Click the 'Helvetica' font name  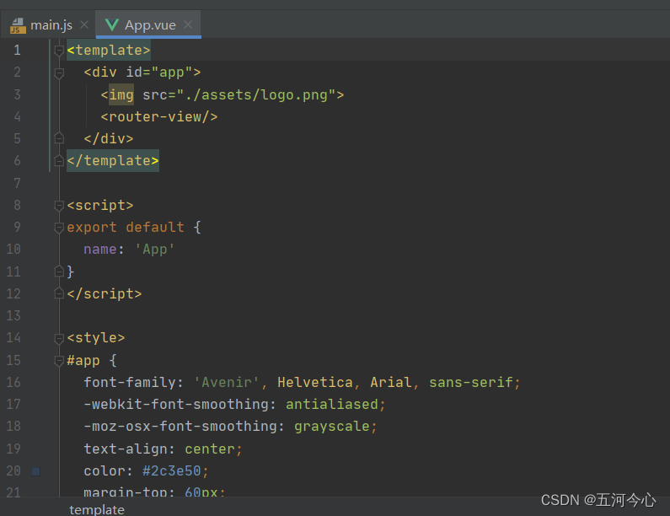[315, 382]
